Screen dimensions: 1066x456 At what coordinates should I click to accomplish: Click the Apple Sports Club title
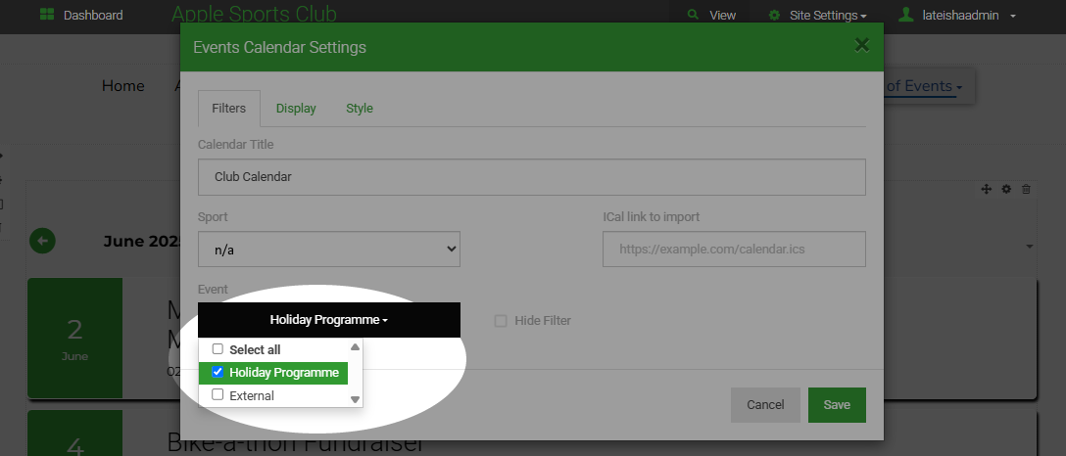254,14
